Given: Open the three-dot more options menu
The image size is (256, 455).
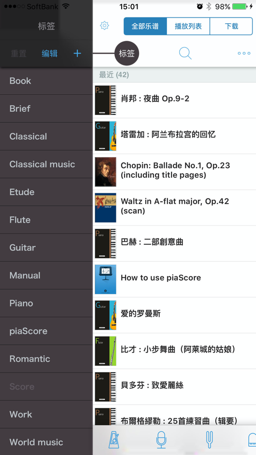Looking at the screenshot, I should (244, 54).
